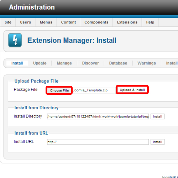This screenshot has height=178, width=178.
Task: Click the Install Directory label
Action: click(28, 116)
